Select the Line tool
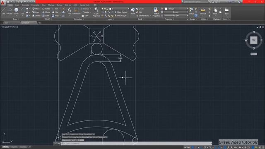Viewport: 265px width, 149px height. point(3,11)
